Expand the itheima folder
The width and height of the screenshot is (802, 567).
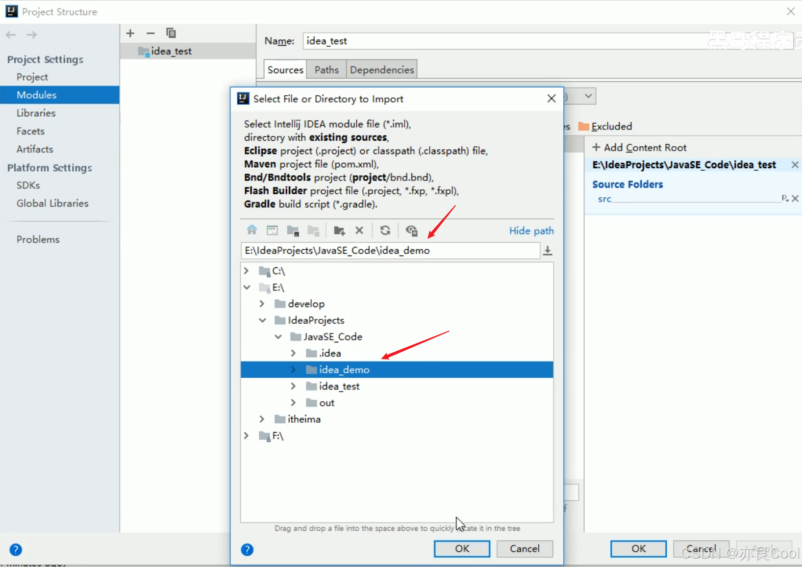262,419
